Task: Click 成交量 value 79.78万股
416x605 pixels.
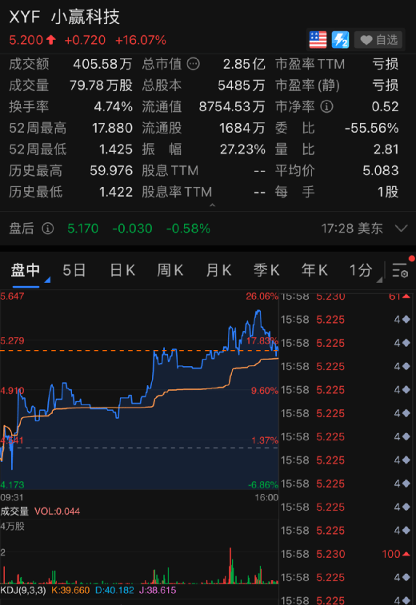Action: [101, 86]
